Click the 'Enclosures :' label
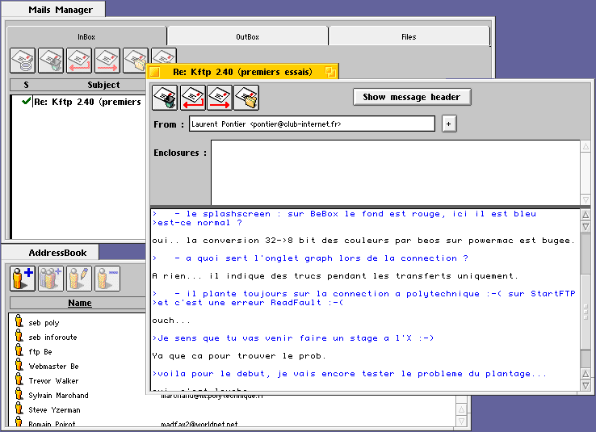The height and width of the screenshot is (432, 596). (180, 153)
